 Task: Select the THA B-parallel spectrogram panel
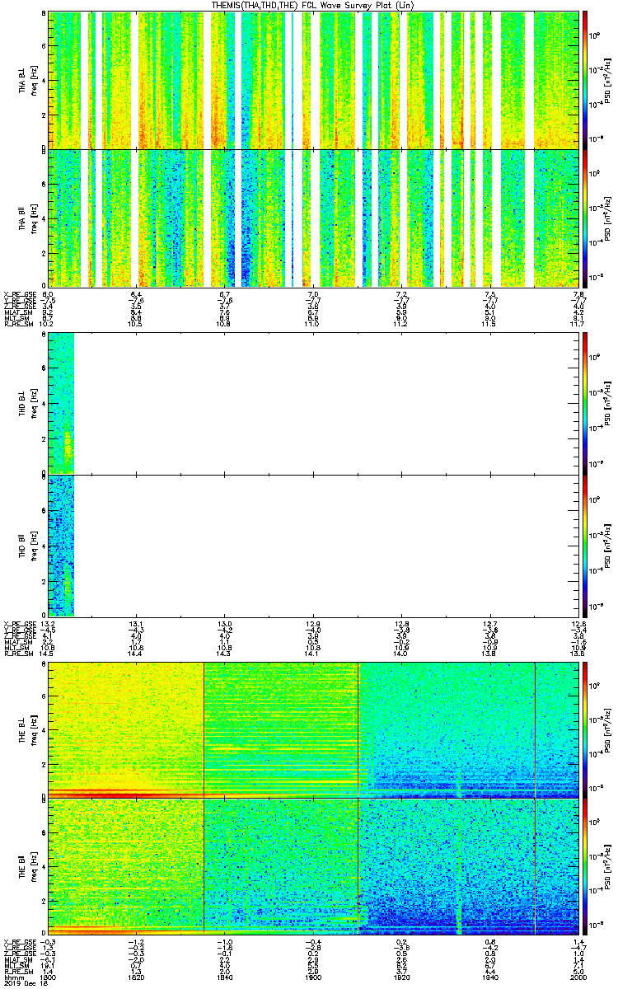[314, 219]
